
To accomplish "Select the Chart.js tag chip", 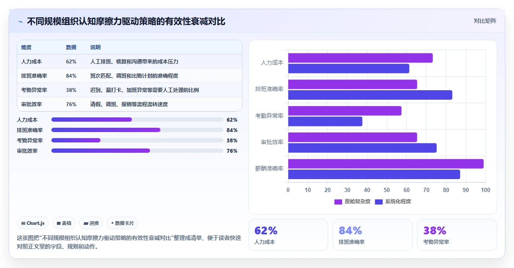I will point(33,223).
